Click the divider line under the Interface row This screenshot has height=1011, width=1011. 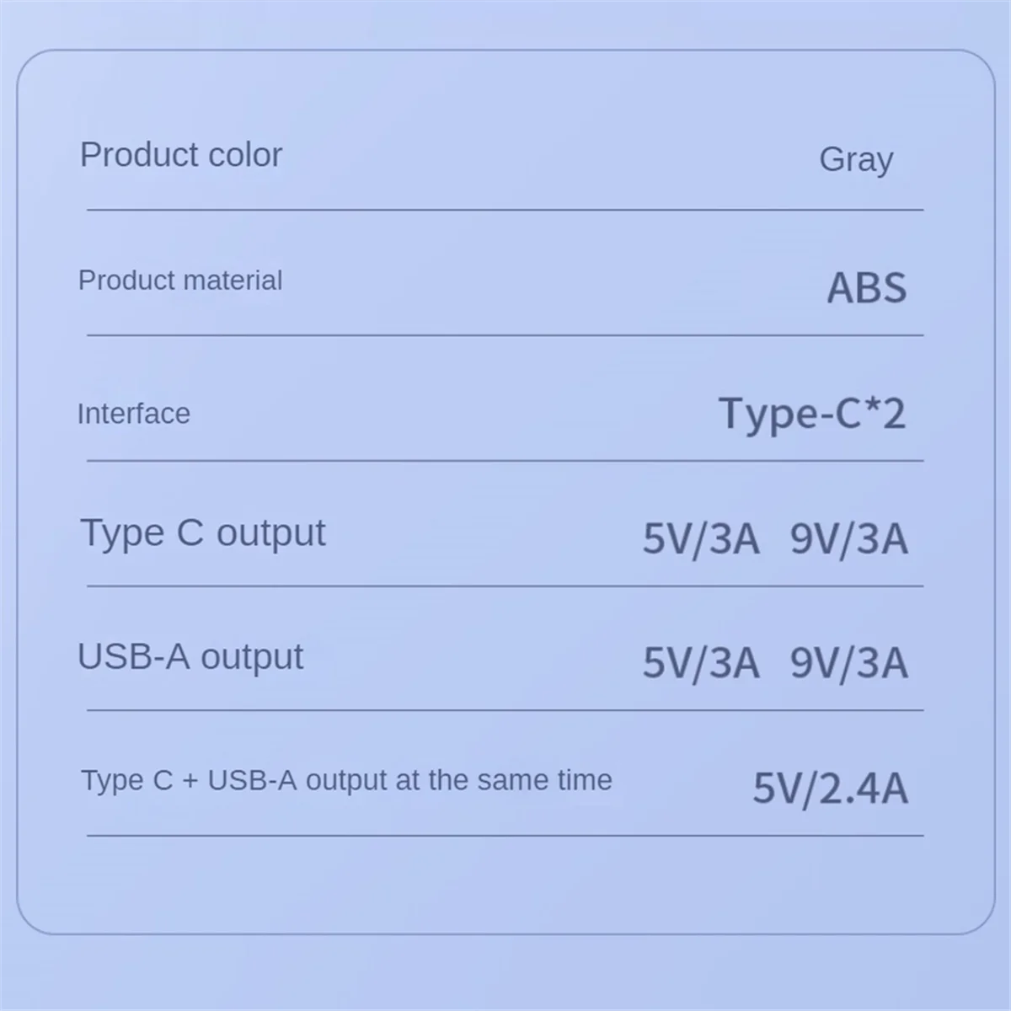click(505, 461)
